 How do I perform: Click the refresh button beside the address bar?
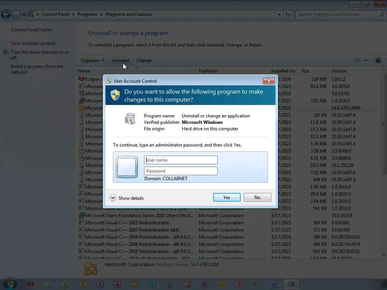pyautogui.click(x=288, y=15)
